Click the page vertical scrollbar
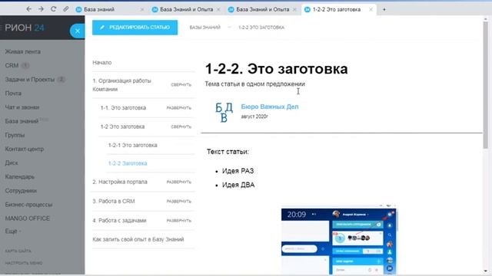Image resolution: width=492 pixels, height=276 pixels. click(x=486, y=84)
